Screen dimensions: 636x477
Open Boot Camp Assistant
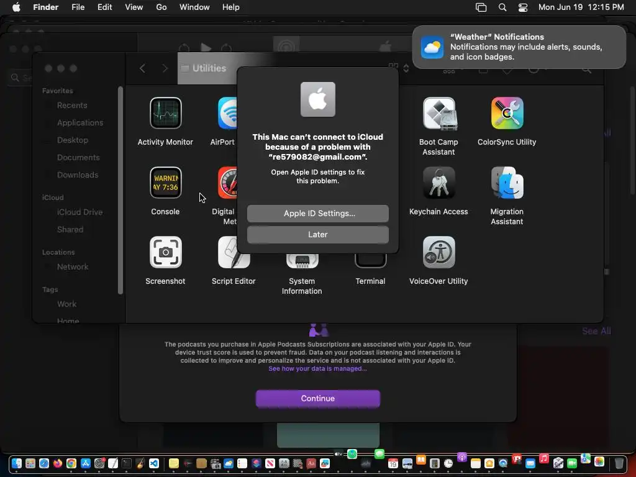coord(439,114)
